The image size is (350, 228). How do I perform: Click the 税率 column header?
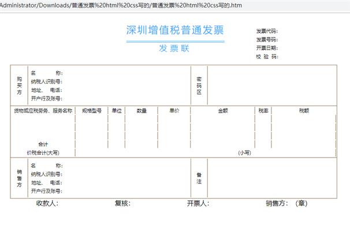point(263,111)
